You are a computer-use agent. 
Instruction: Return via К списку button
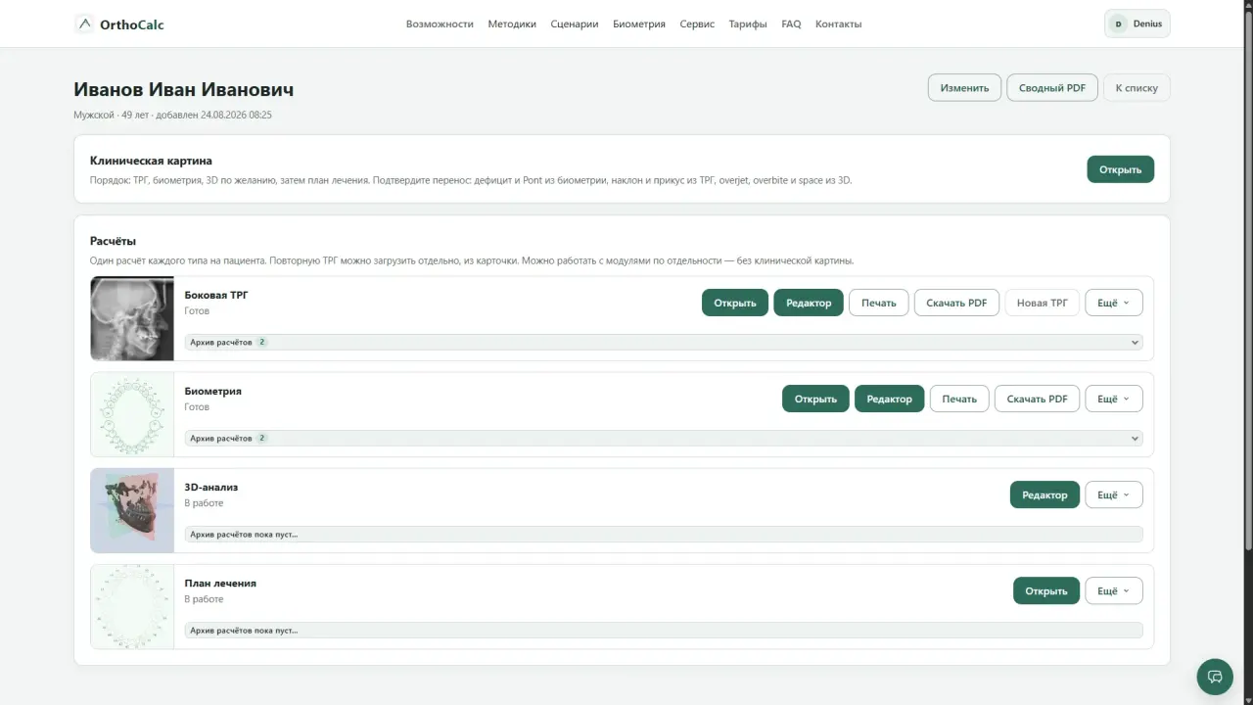coord(1137,87)
